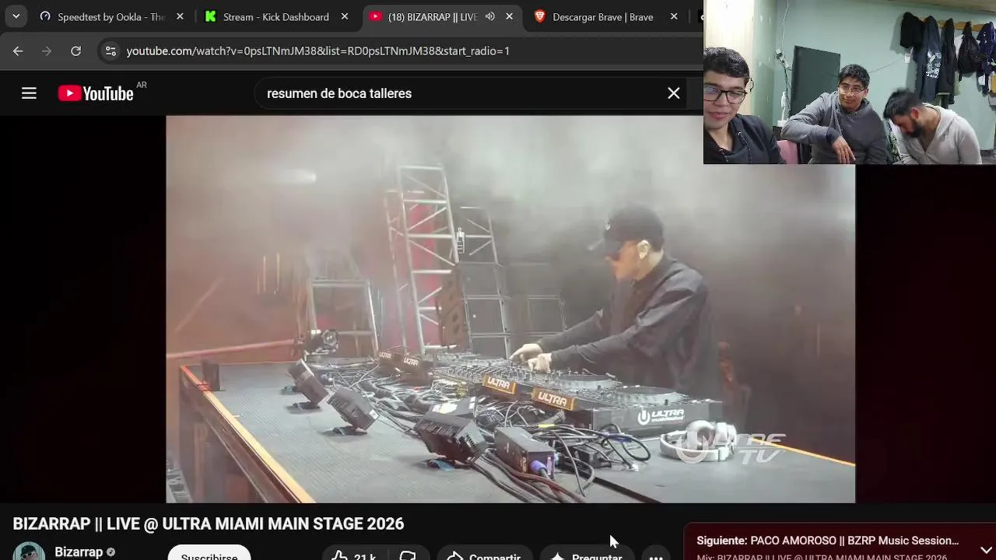Screen dimensions: 996x560
Task: Open the YouTube hamburger guide menu
Action: pyautogui.click(x=29, y=93)
